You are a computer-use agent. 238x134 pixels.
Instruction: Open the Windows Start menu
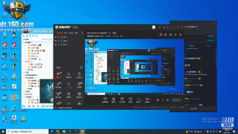3,132
